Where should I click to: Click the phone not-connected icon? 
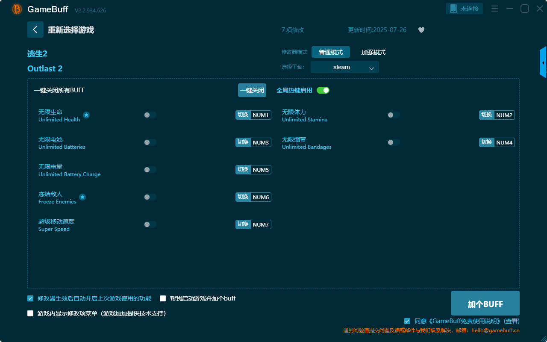point(453,9)
